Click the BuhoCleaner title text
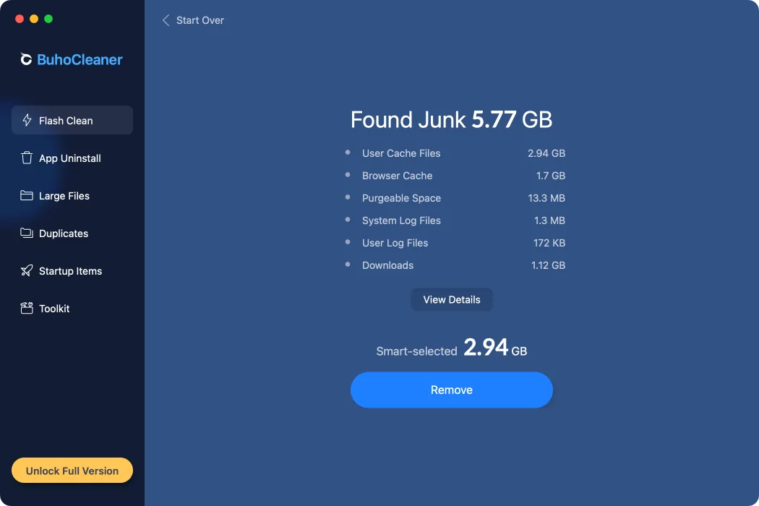Image resolution: width=759 pixels, height=506 pixels. point(80,59)
